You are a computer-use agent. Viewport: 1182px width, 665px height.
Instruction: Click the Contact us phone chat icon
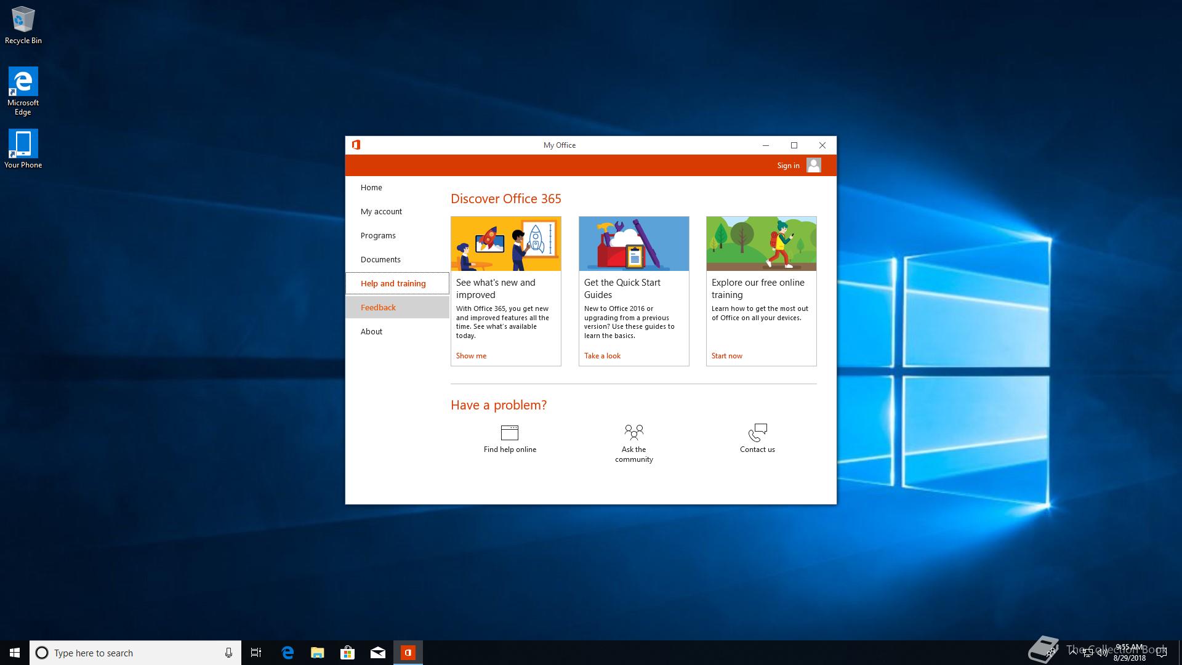click(x=758, y=432)
